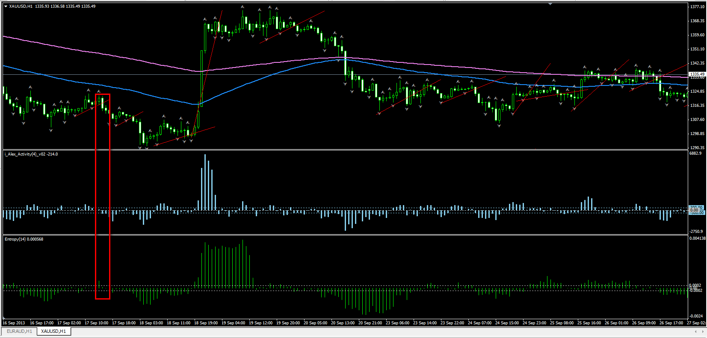Click the chart shift triangle marker at top

(550, 4)
